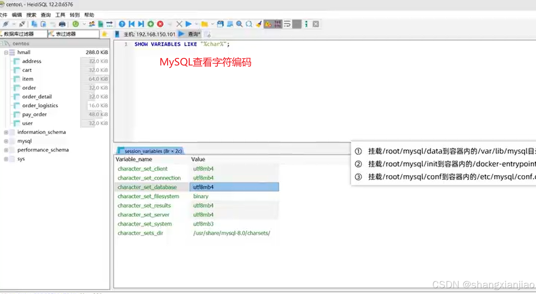This screenshot has height=294, width=536.
Task: Open the user manager icon
Action: click(x=92, y=24)
